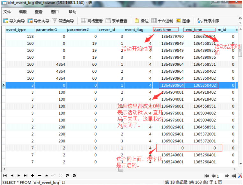
Task: Open the 查看 menu
Action: 39,12
